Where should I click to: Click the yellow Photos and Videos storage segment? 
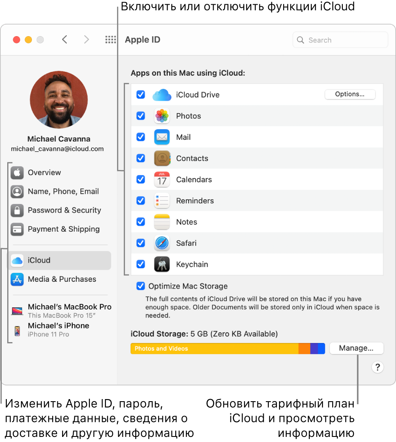214,348
